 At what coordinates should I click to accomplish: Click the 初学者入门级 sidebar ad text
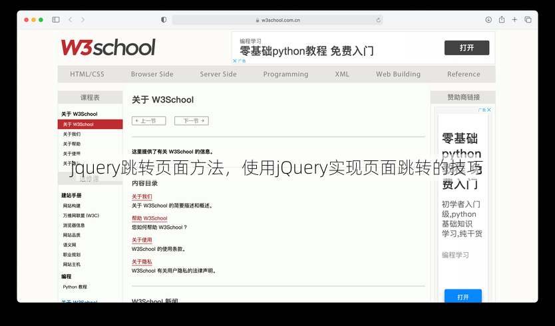(x=462, y=219)
